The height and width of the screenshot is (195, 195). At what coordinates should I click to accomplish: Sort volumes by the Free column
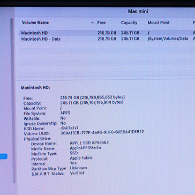[101, 22]
